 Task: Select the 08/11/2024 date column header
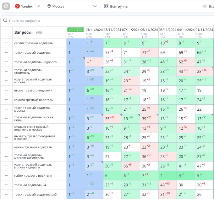click(x=112, y=30)
